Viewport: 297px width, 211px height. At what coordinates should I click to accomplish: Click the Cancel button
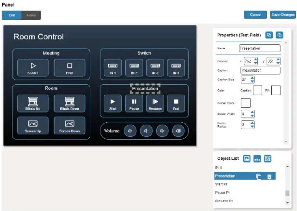[256, 15]
